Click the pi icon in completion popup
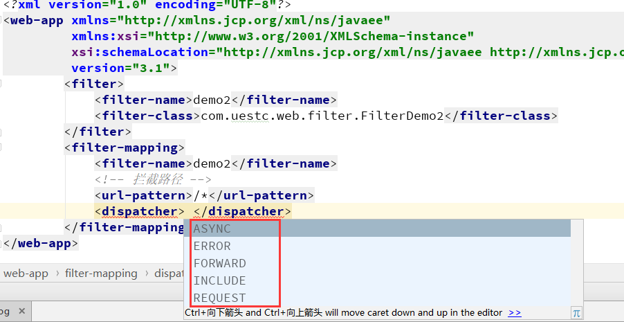 pyautogui.click(x=576, y=313)
